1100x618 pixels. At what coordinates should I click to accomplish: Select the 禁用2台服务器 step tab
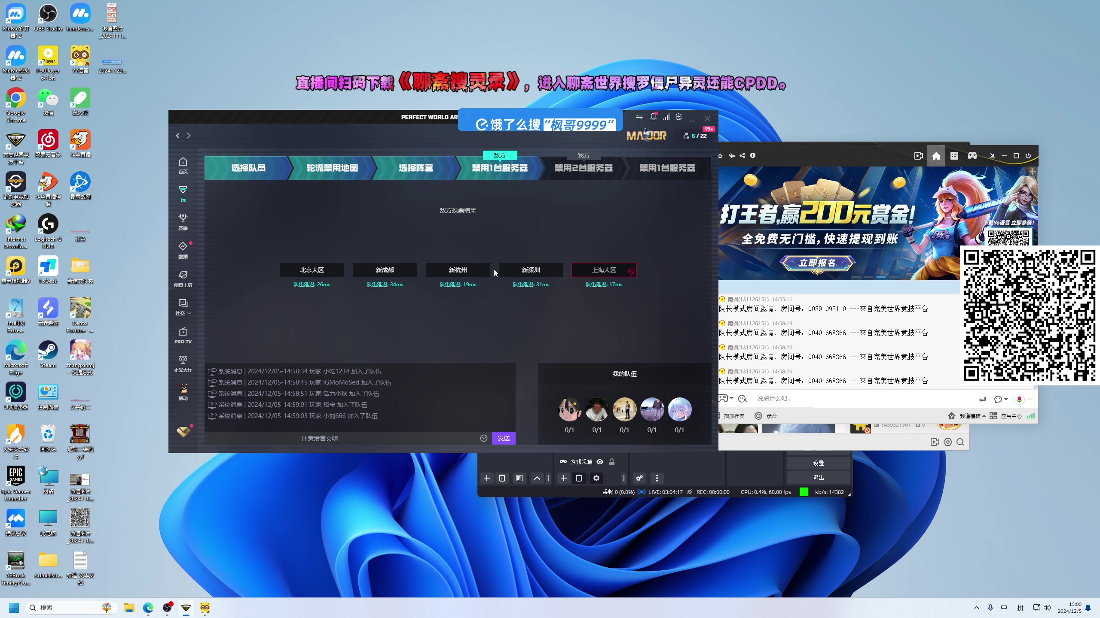[584, 168]
